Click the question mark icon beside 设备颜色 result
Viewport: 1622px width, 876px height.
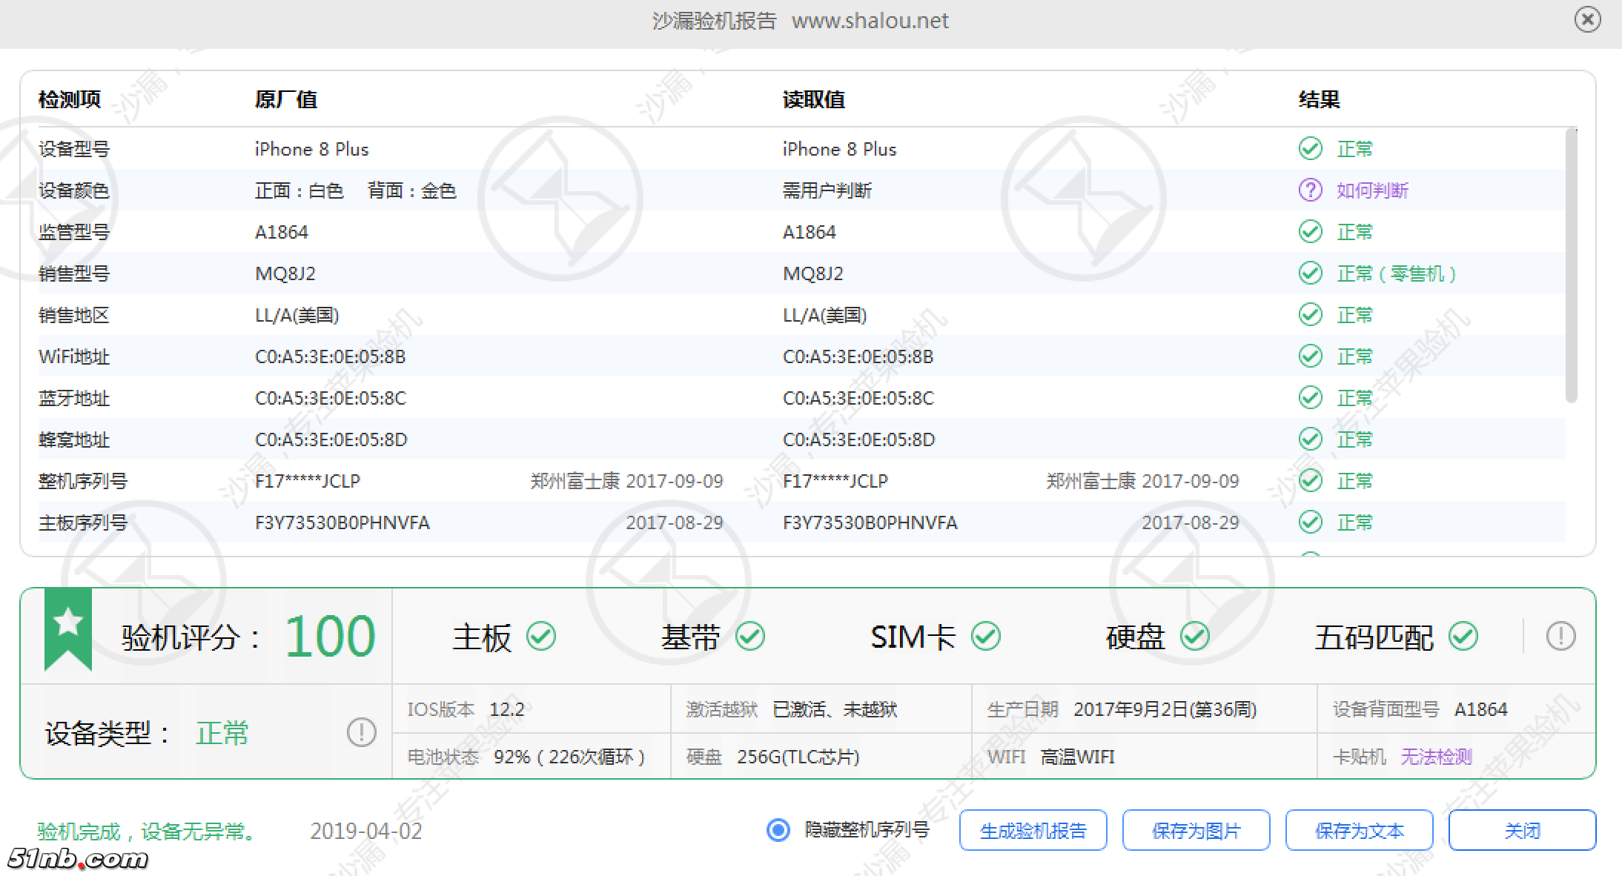pyautogui.click(x=1309, y=190)
